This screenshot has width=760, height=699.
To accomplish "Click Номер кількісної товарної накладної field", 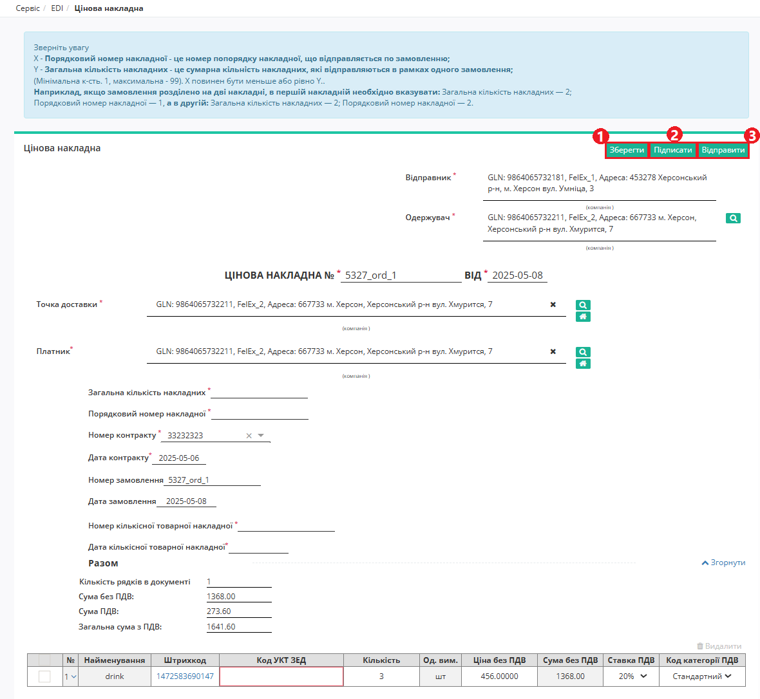I will (x=287, y=526).
